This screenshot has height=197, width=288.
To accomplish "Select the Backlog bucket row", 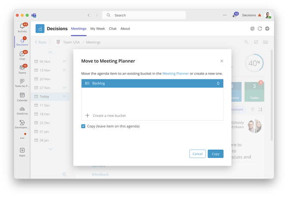I will click(x=152, y=83).
